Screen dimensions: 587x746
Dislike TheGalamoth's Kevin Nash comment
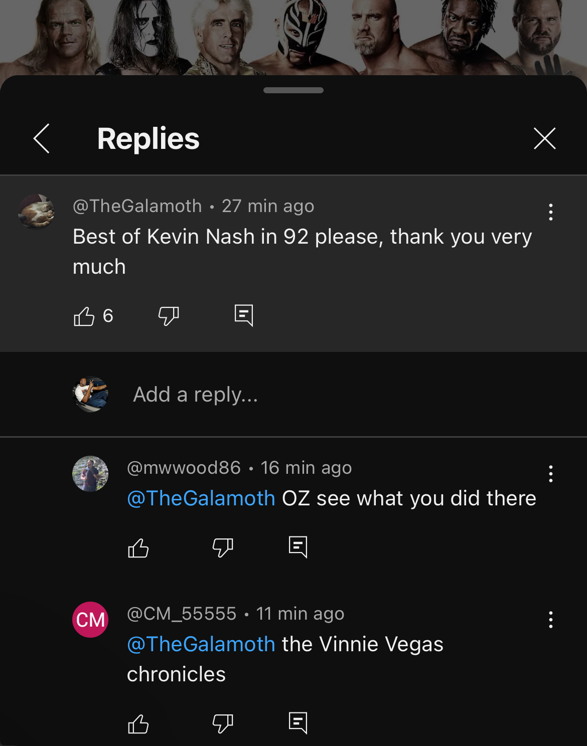[169, 316]
